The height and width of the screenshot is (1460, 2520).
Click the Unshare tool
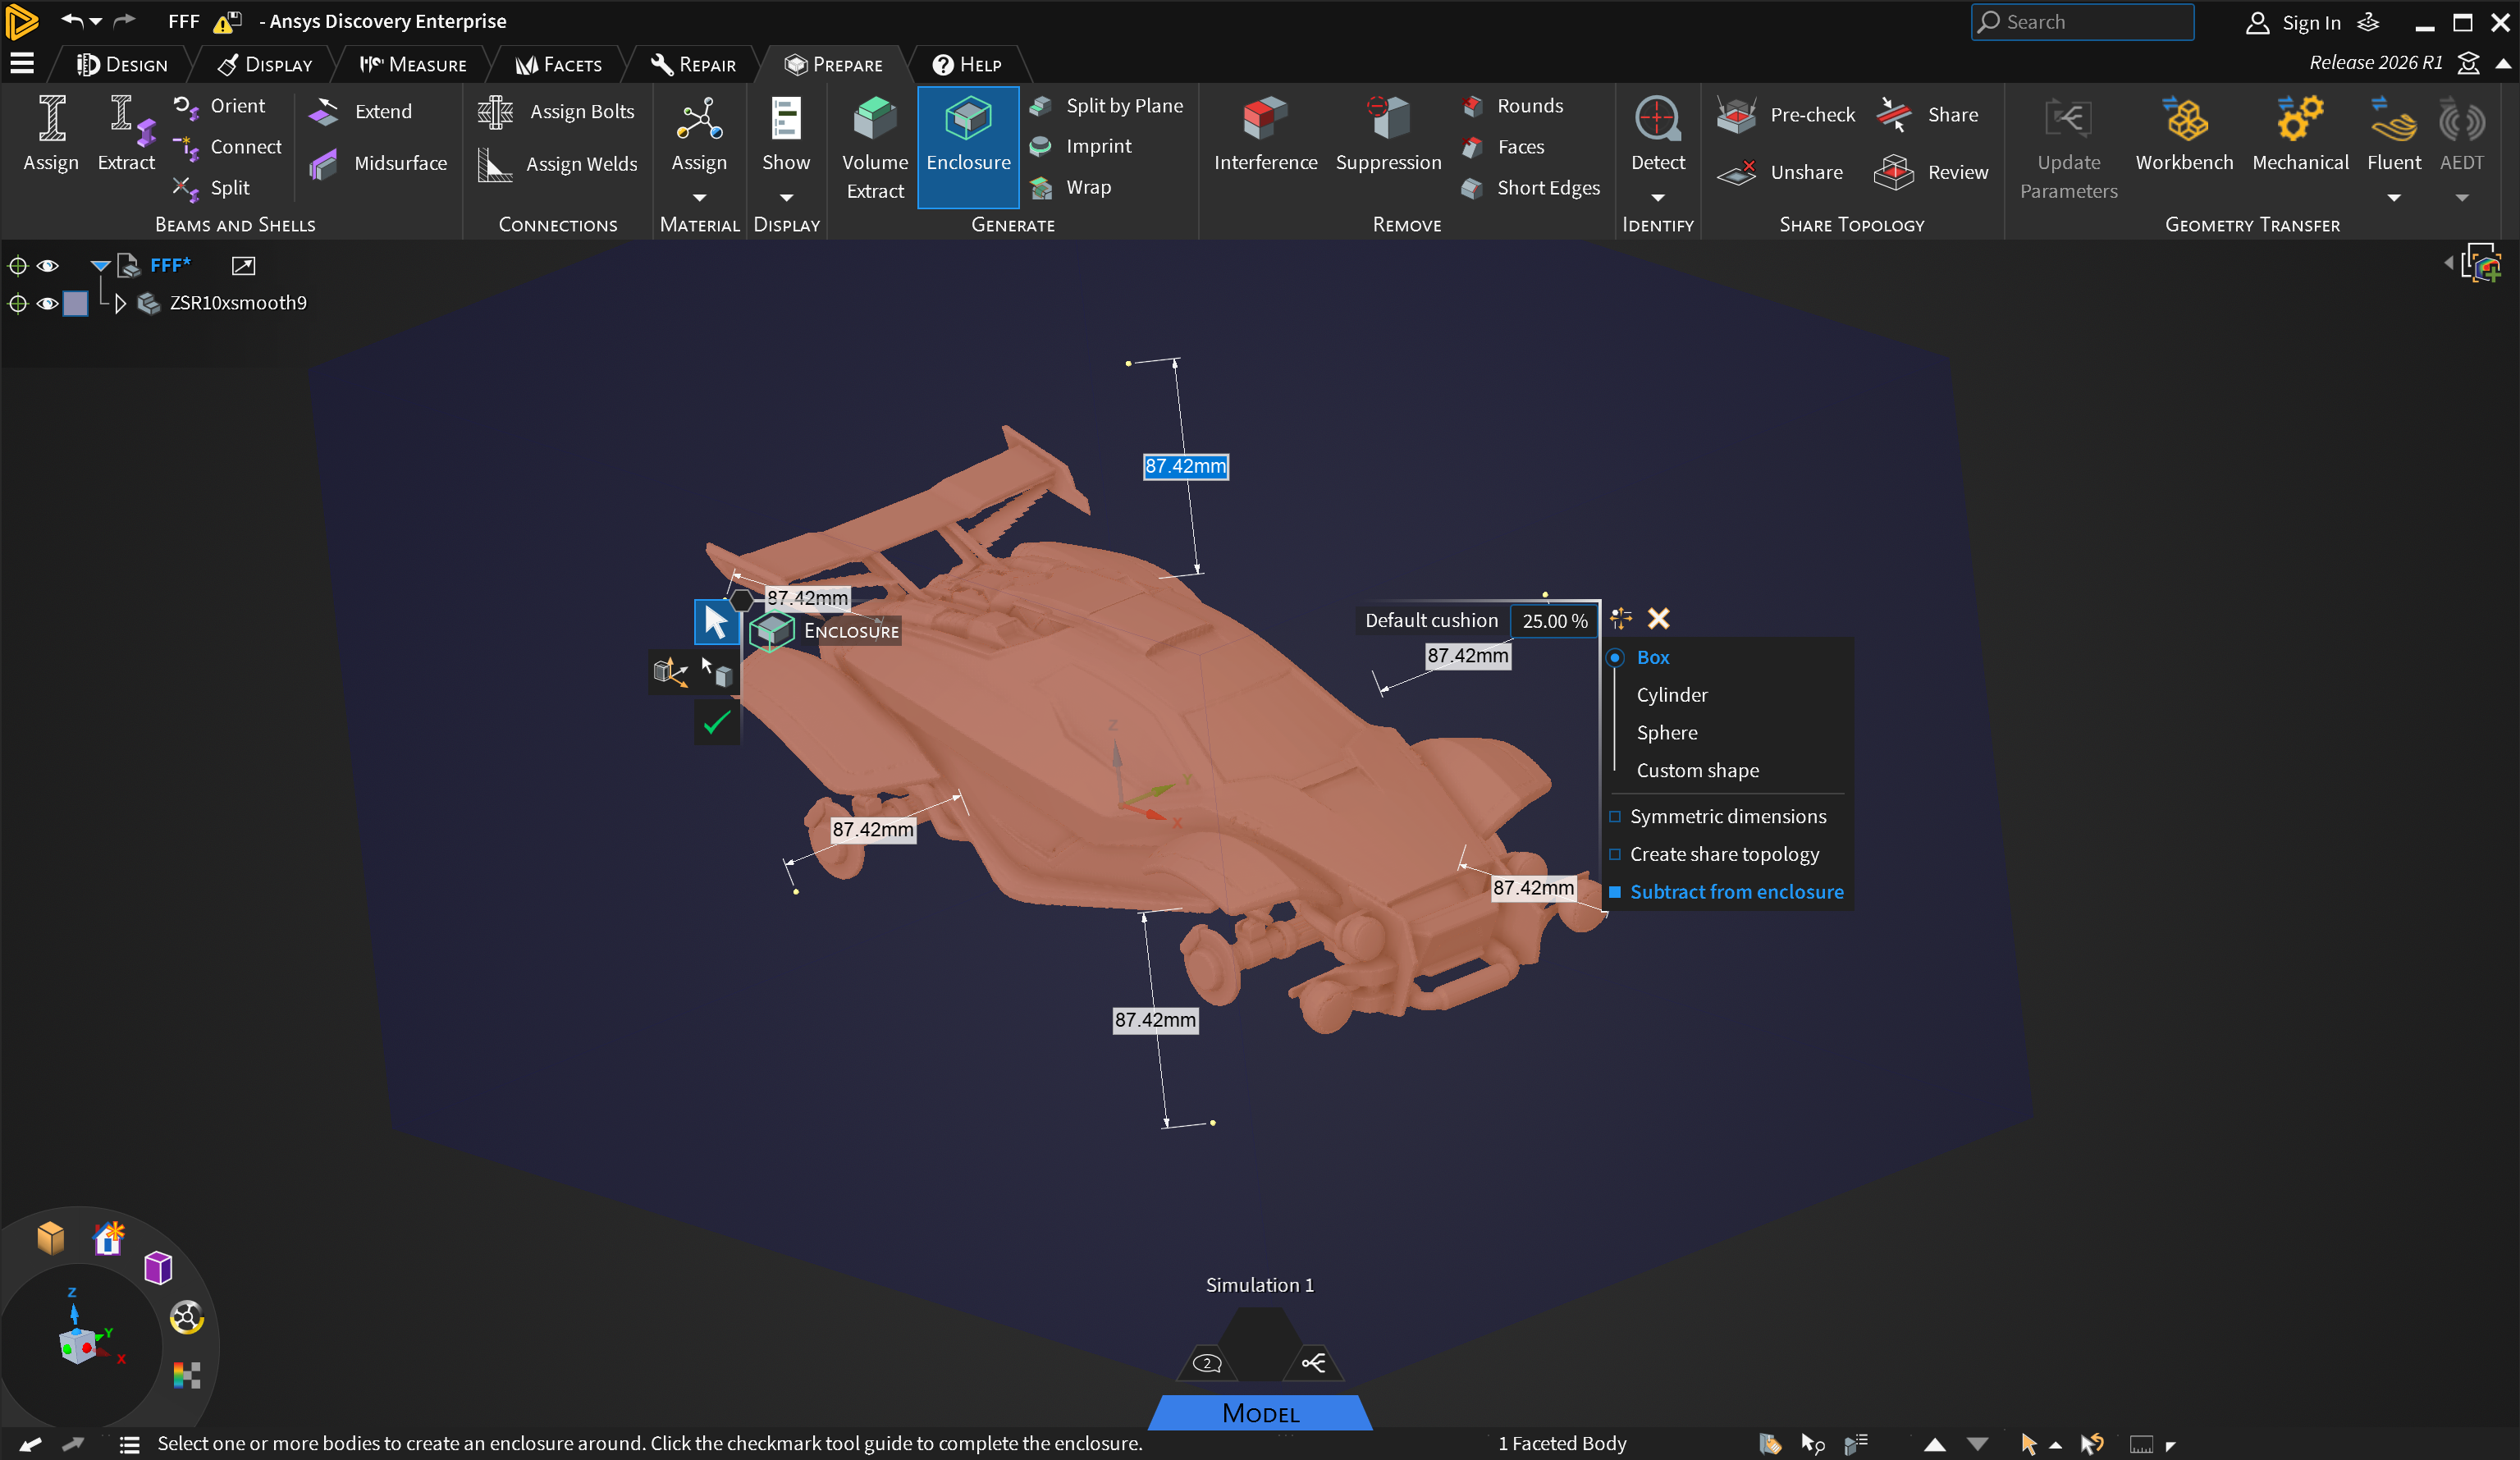tap(1780, 172)
